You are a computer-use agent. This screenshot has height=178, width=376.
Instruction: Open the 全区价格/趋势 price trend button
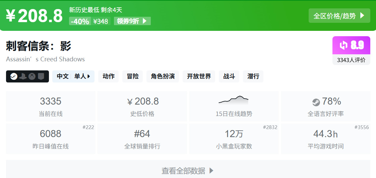pyautogui.click(x=339, y=16)
